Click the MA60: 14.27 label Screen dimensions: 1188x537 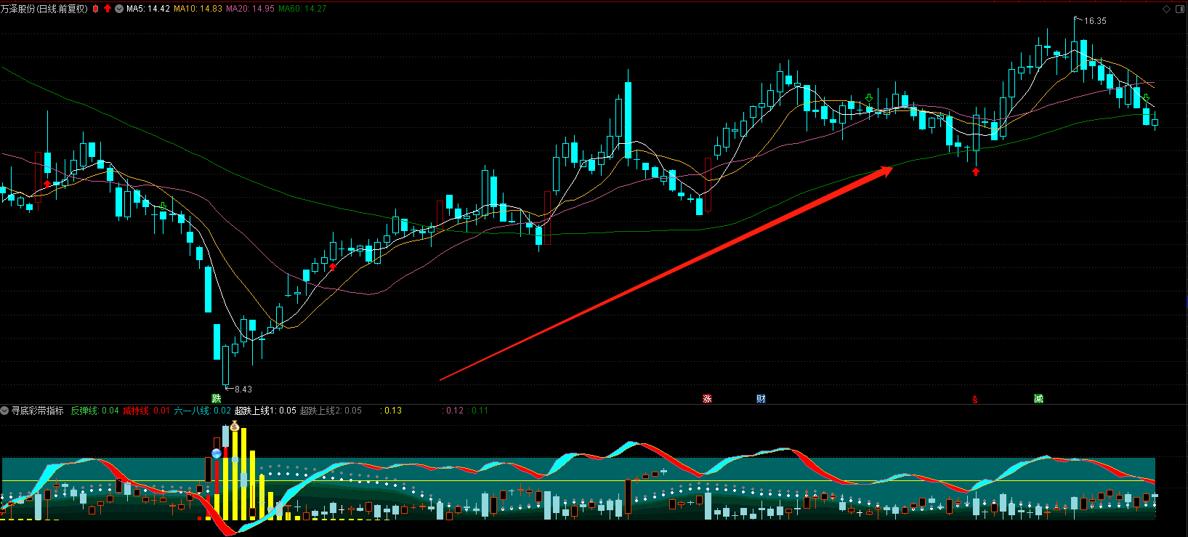[x=302, y=9]
